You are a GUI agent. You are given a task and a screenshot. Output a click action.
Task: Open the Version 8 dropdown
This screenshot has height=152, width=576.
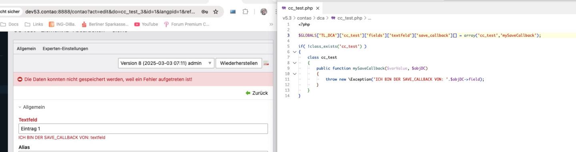166,63
